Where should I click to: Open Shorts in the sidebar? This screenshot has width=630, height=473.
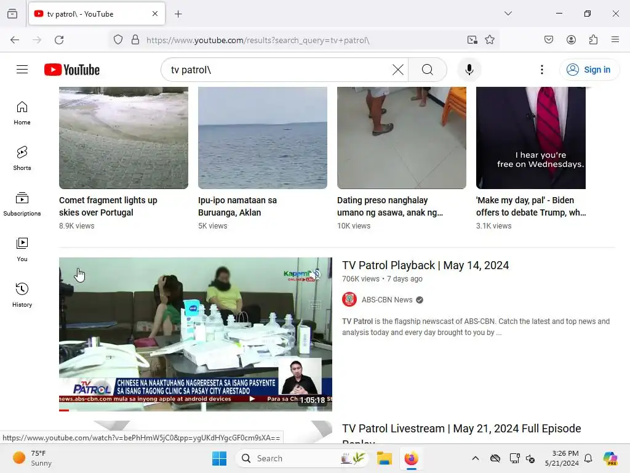pyautogui.click(x=22, y=158)
